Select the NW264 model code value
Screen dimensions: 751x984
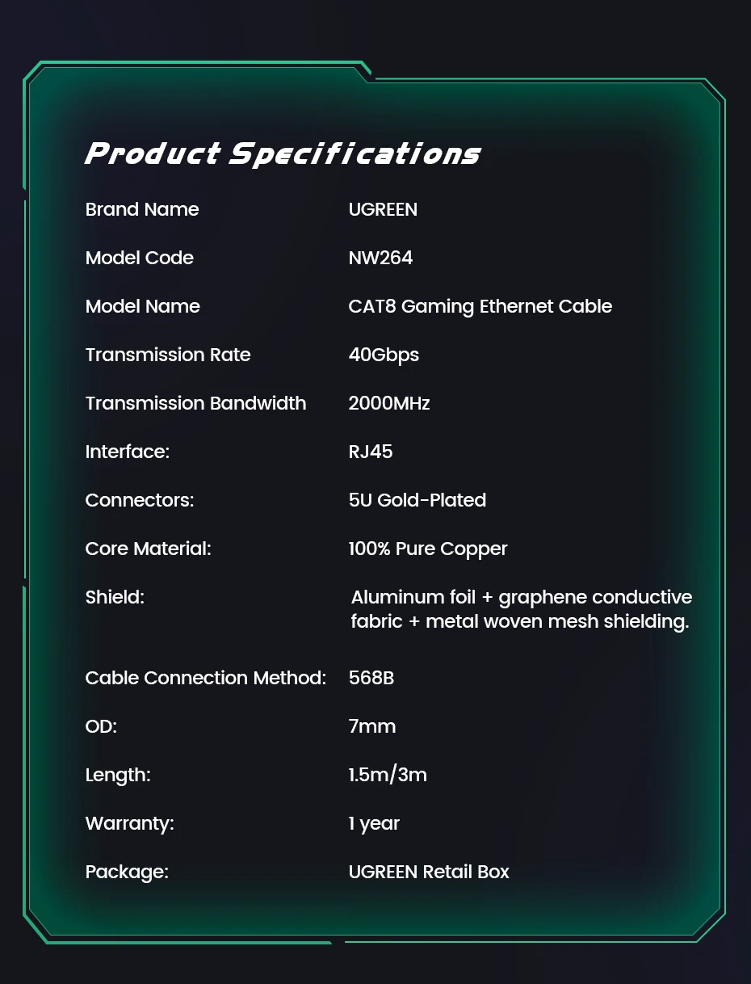[380, 258]
